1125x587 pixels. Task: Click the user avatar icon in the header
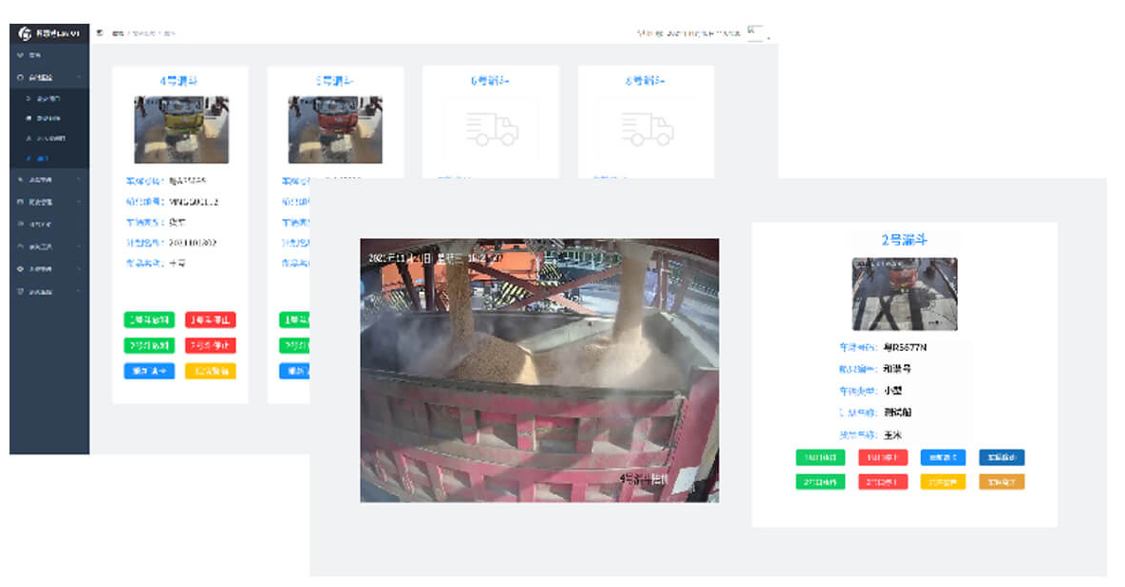(x=755, y=32)
